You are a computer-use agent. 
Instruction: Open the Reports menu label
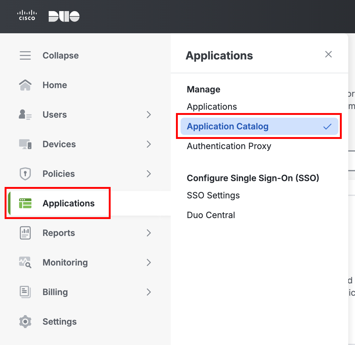[59, 233]
